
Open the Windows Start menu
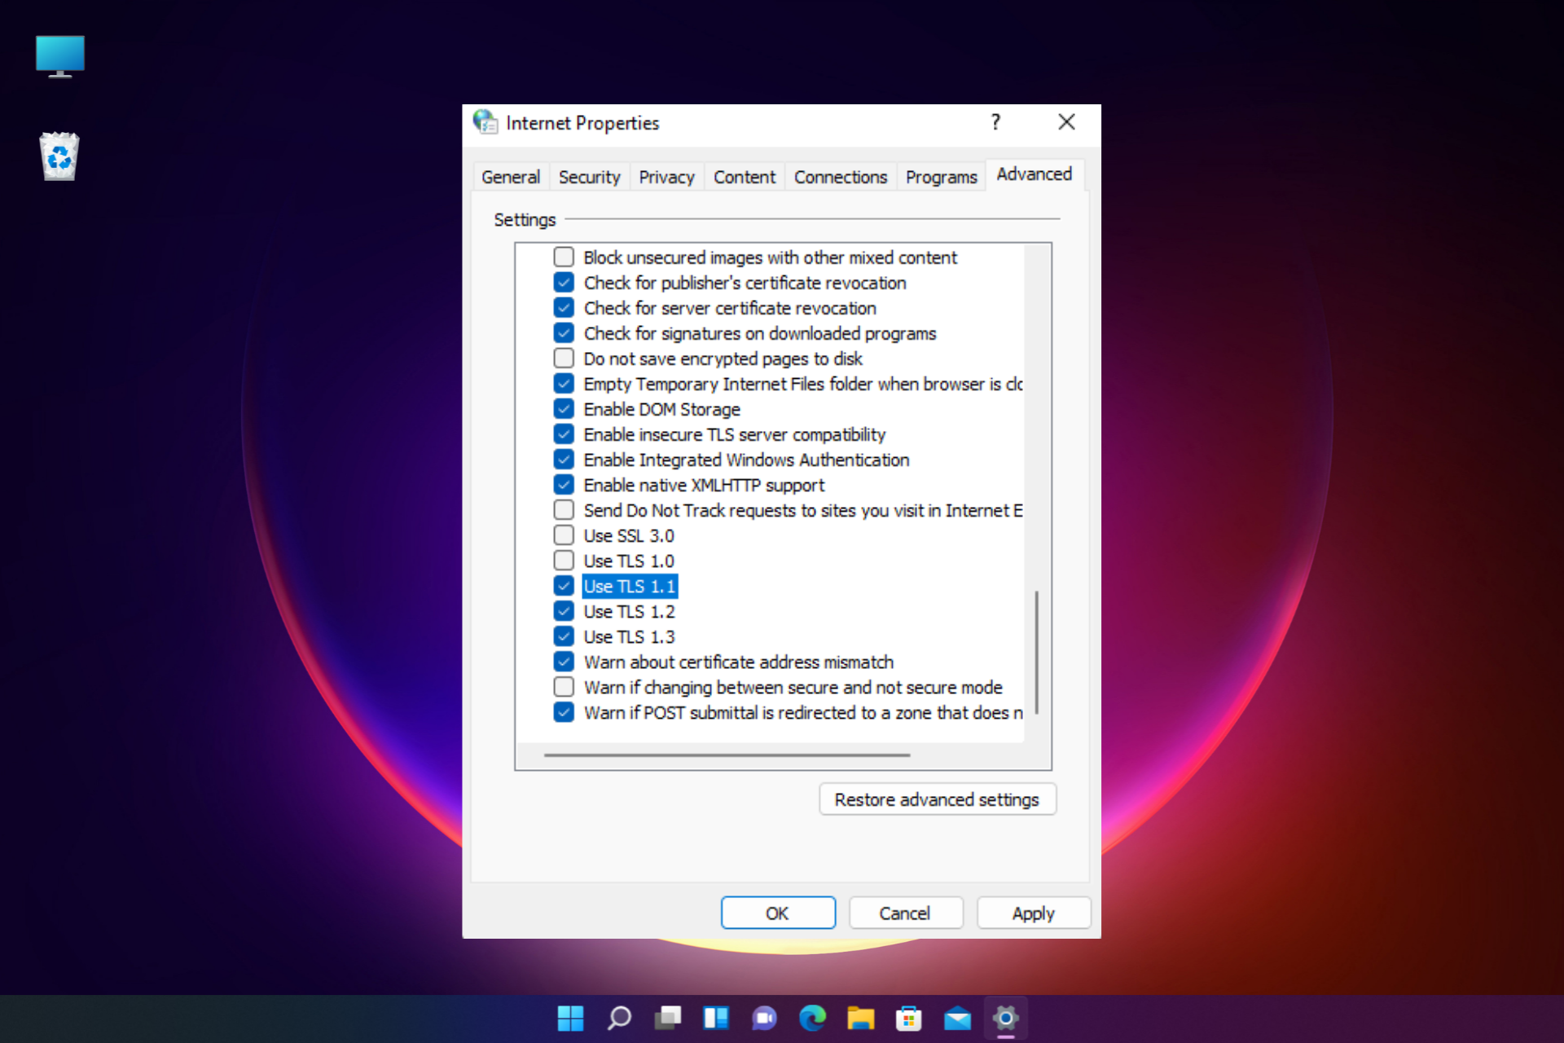(x=570, y=1018)
